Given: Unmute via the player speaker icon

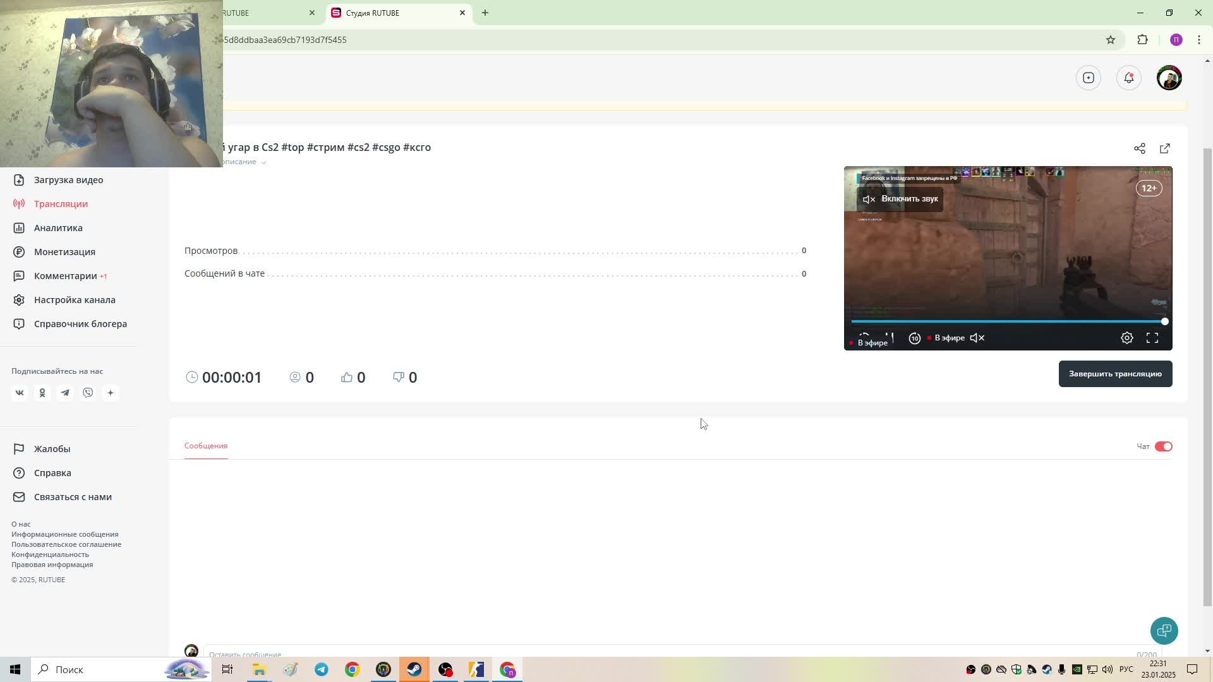Looking at the screenshot, I should click(x=977, y=338).
